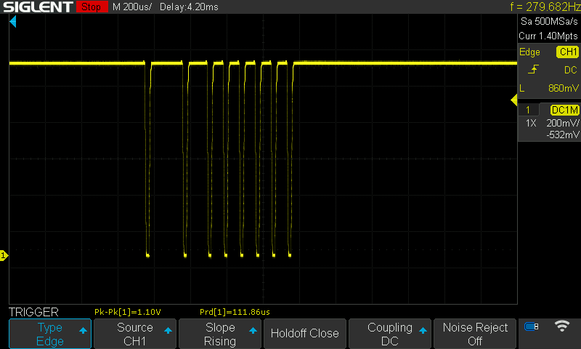Click the yellow trigger level arrow marker

pyautogui.click(x=514, y=100)
